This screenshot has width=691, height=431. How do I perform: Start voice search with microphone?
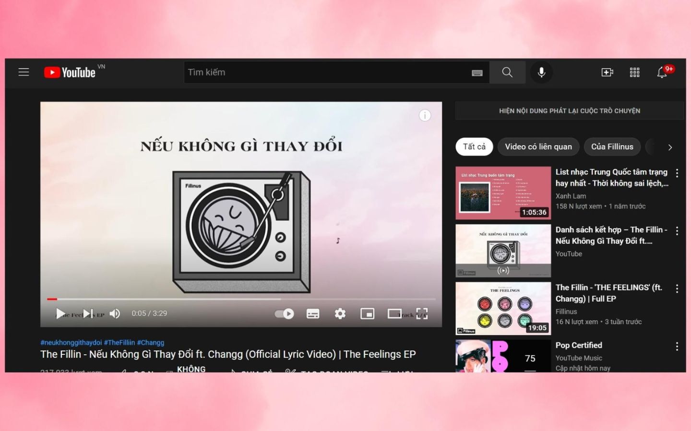click(541, 72)
